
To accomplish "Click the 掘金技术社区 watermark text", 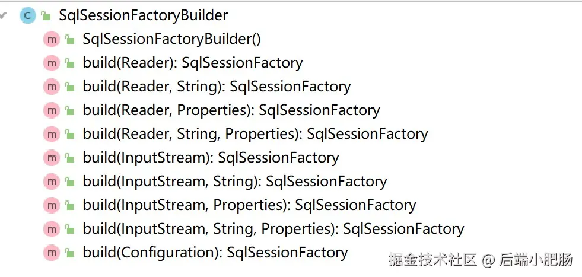I will 433,260.
